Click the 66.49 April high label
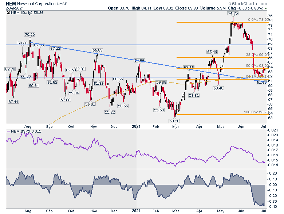Viewport: 284px width, 214px height. tap(212, 52)
